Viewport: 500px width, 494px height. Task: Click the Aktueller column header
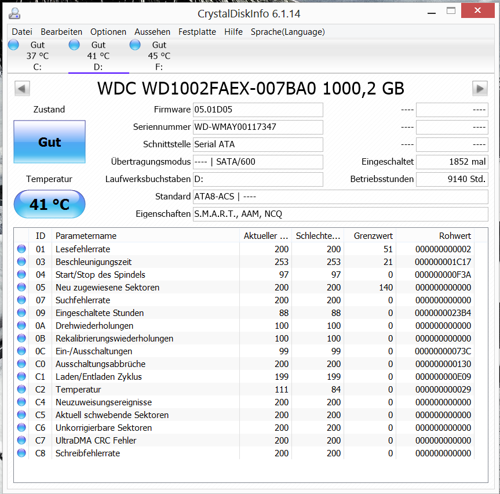pyautogui.click(x=265, y=236)
